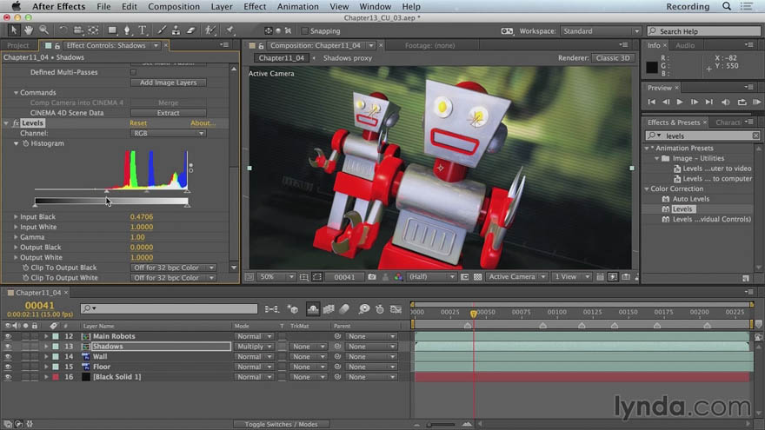Open the Multiply mode dropdown for Shadows
This screenshot has width=765, height=430.
pyautogui.click(x=254, y=347)
